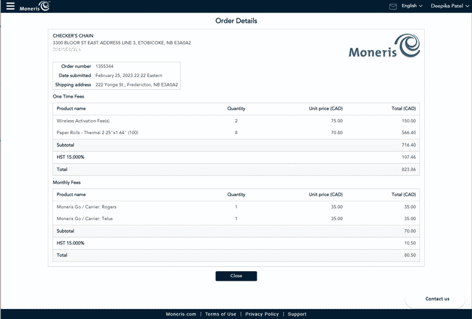Click the Shipping address label
The width and height of the screenshot is (472, 319).
[x=73, y=85]
